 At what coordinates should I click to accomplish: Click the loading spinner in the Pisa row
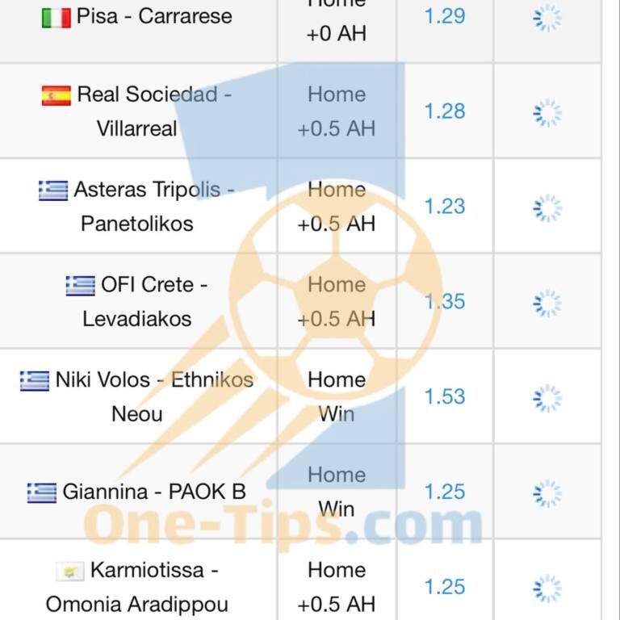547,17
